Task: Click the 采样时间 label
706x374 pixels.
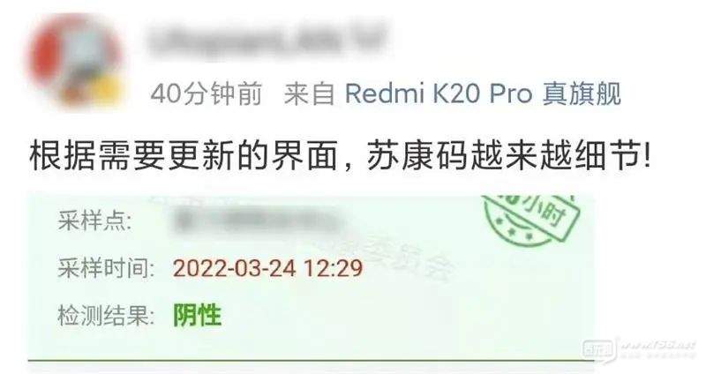Action: (106, 268)
